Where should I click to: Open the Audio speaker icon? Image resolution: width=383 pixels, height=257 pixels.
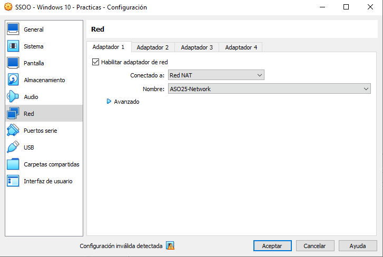[13, 97]
